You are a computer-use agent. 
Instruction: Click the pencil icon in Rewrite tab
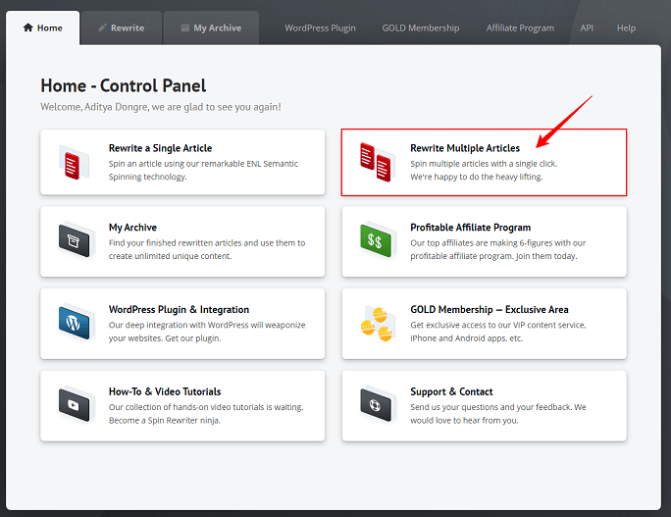coord(102,27)
